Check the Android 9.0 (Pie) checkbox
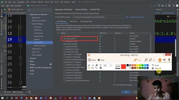Viewport: 179px width, 100px height. coord(64,46)
